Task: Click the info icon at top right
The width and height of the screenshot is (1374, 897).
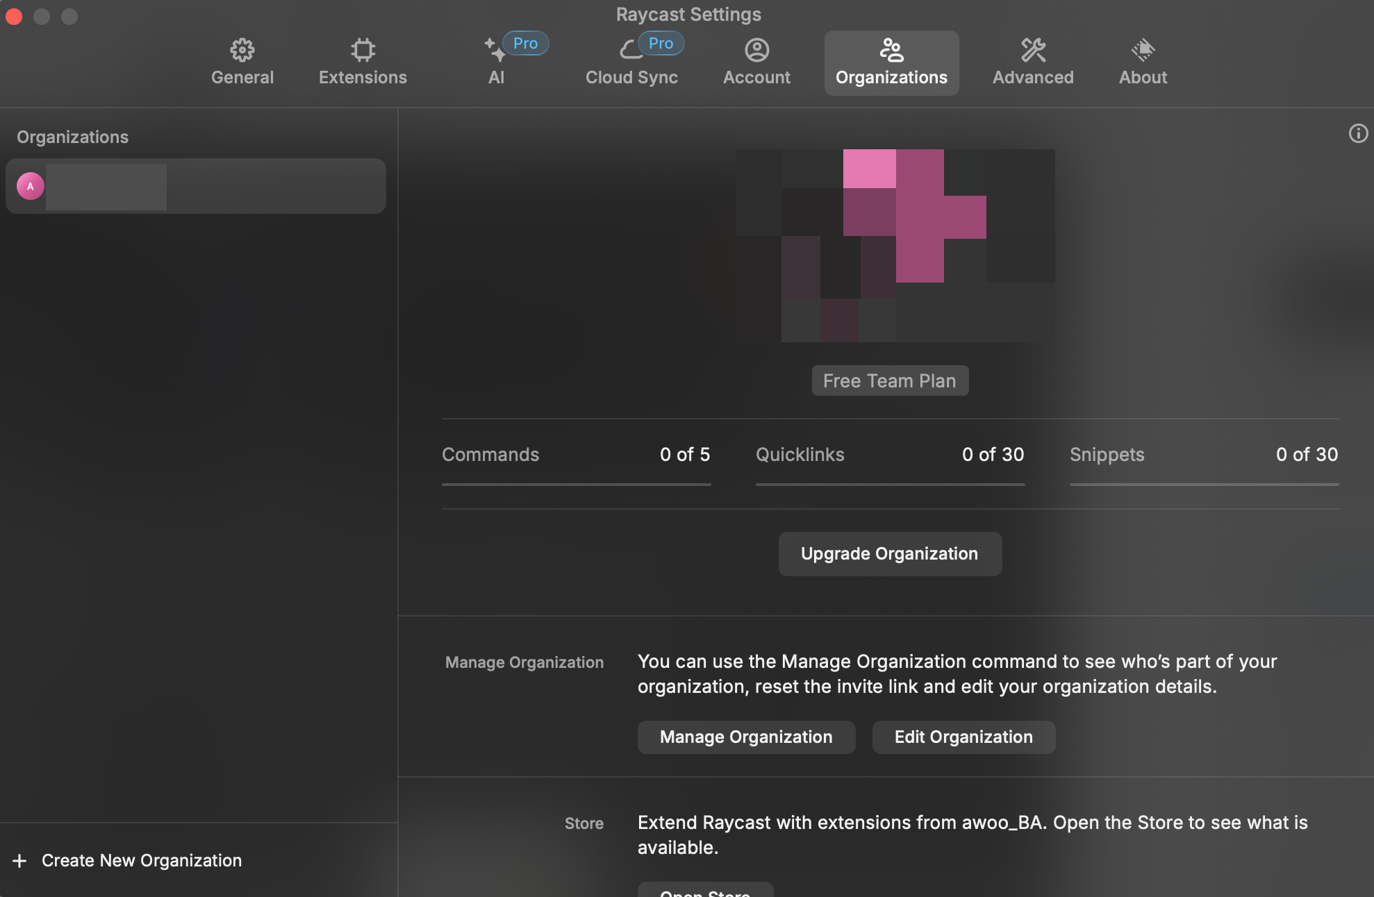Action: pos(1358,133)
